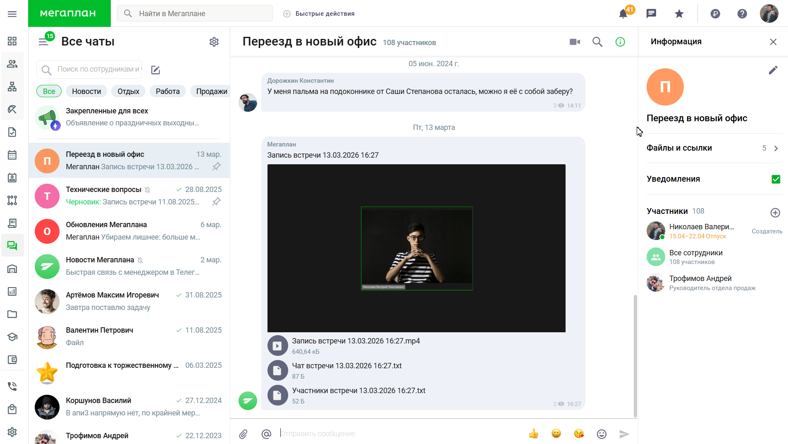Click the chat message scrollbar
This screenshot has height=444, width=788.
[635, 356]
